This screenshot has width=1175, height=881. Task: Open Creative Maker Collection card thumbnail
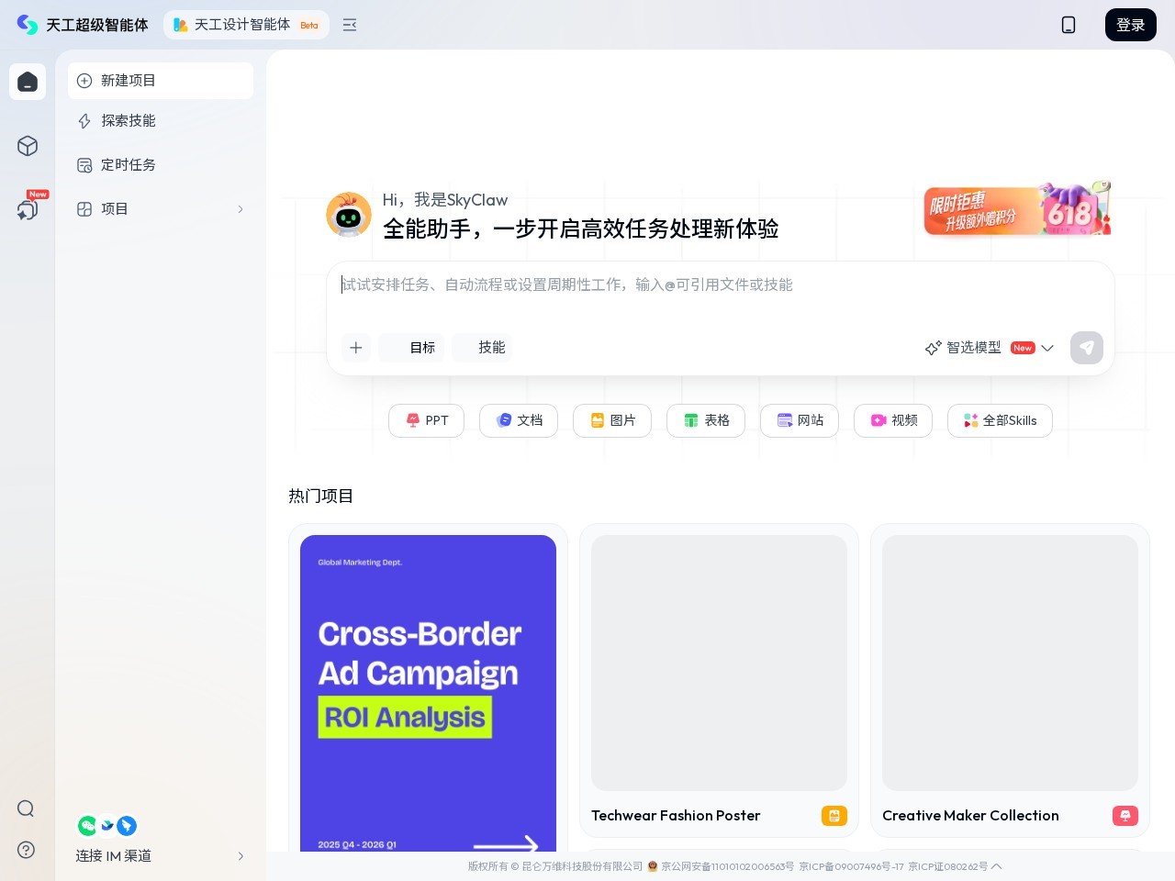tap(1010, 663)
